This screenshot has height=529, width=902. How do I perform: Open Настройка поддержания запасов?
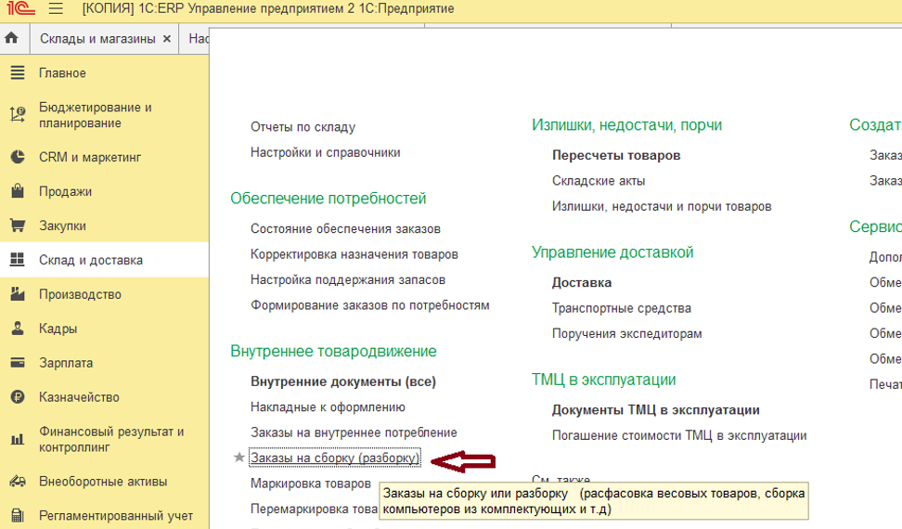pos(347,280)
